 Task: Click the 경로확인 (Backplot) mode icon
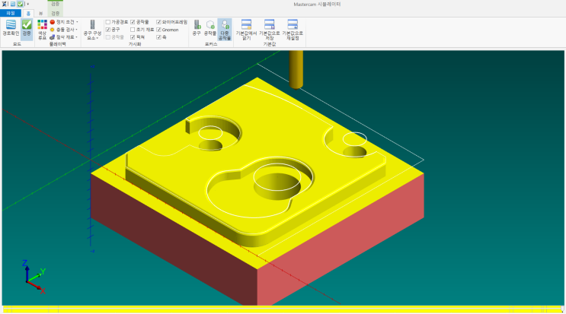pyautogui.click(x=10, y=29)
